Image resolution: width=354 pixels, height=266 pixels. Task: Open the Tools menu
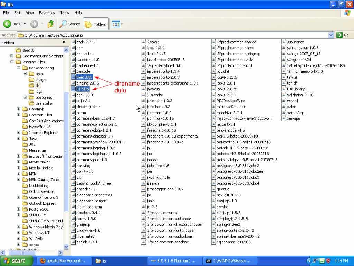pos(65,13)
